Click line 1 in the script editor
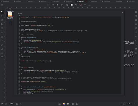This screenshot has height=106, width=138. 69,16
